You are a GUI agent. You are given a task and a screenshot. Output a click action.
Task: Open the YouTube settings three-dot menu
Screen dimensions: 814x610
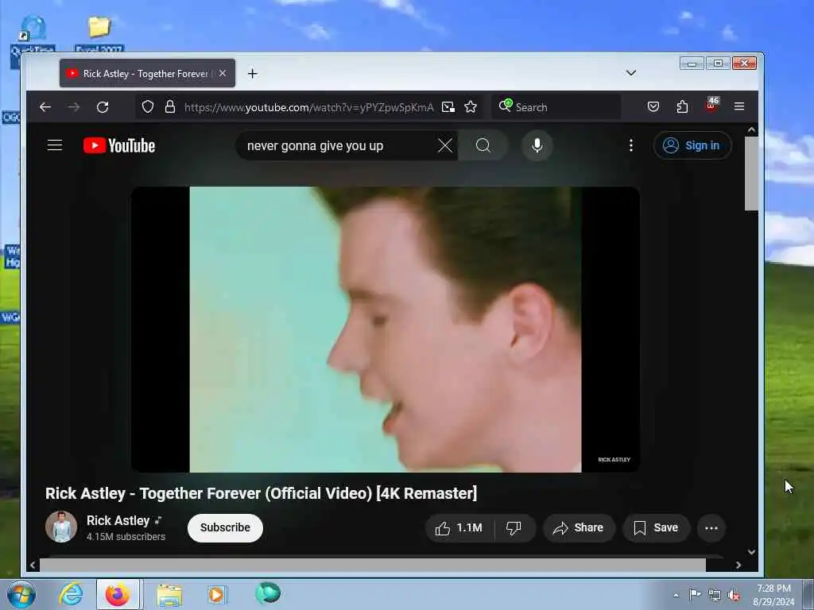630,146
